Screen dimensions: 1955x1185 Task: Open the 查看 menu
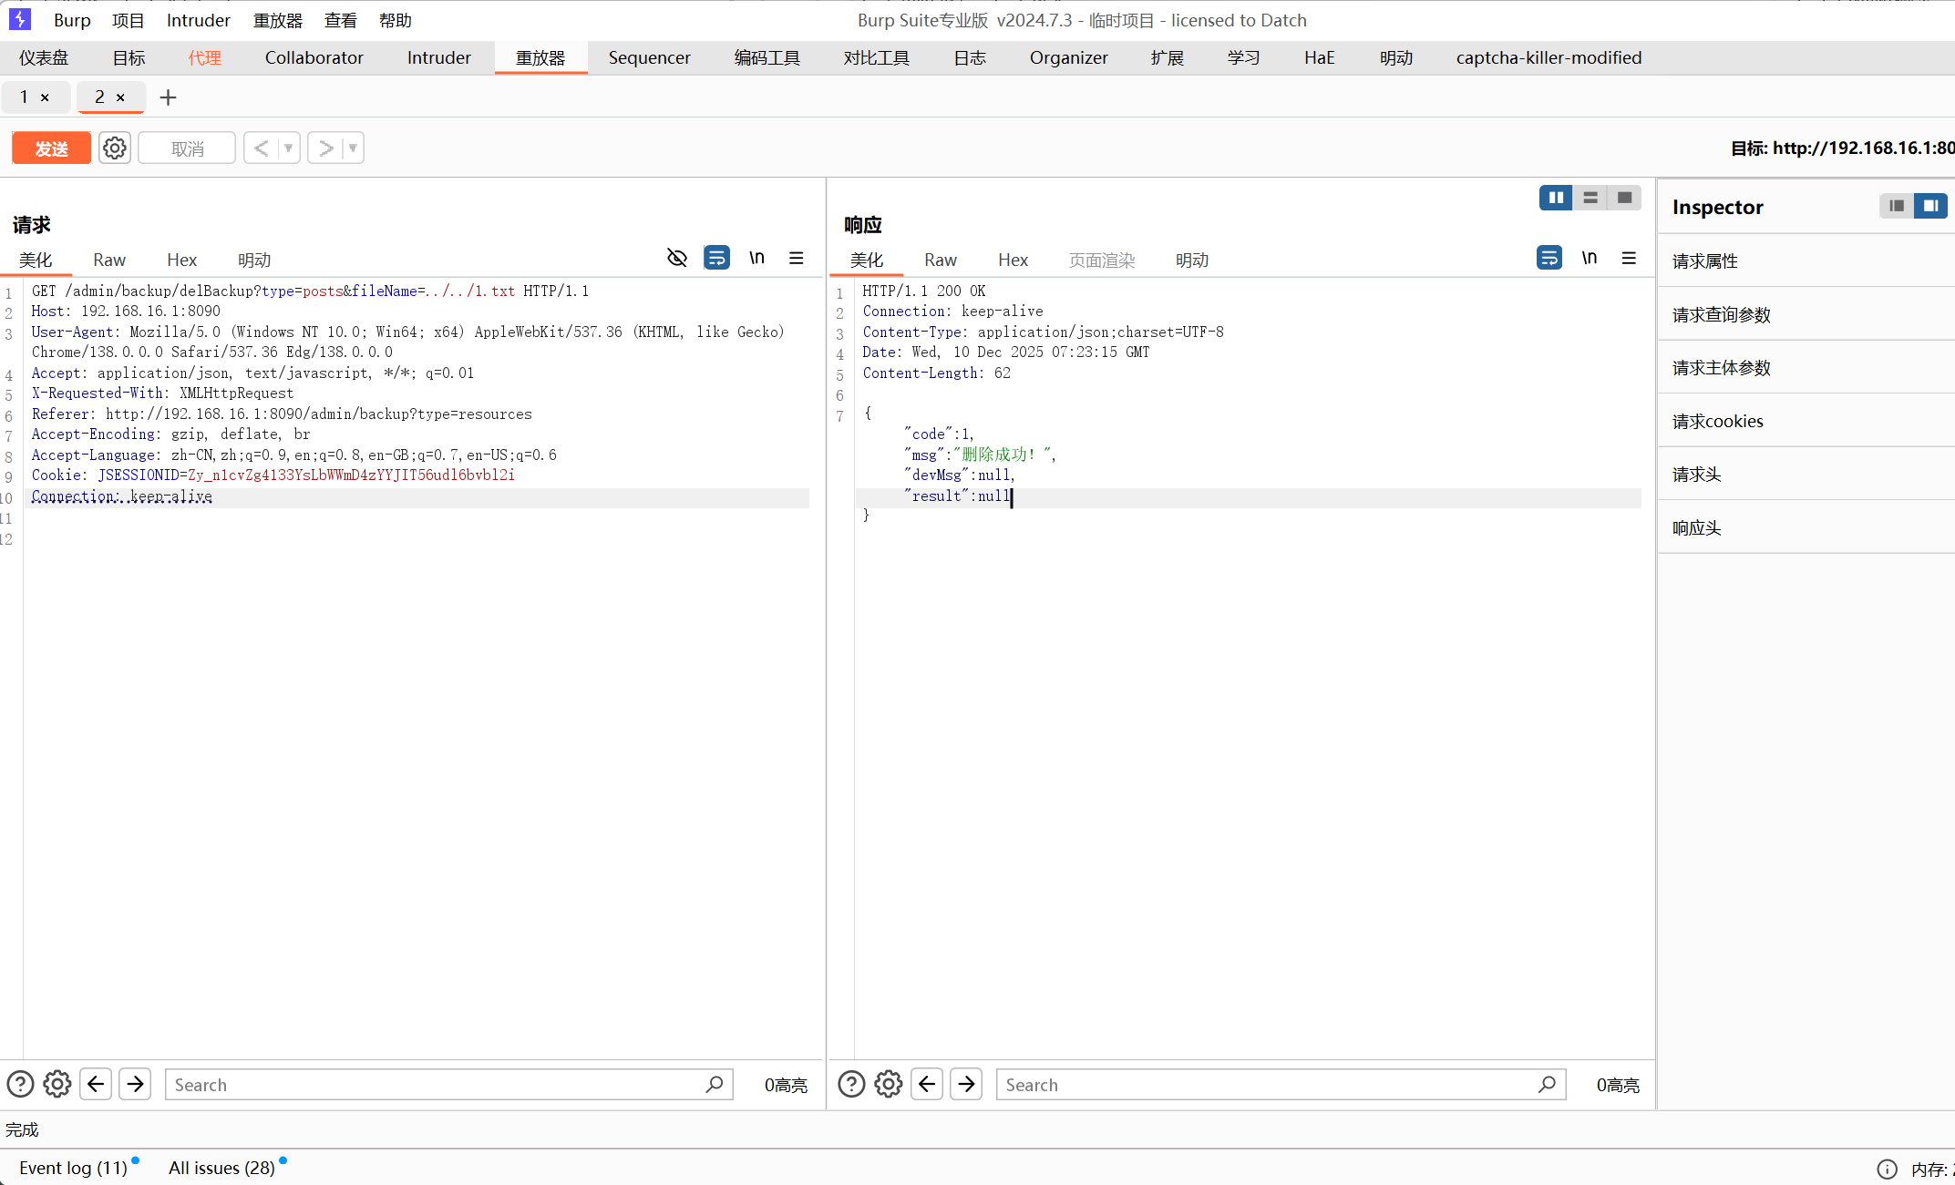coord(340,20)
